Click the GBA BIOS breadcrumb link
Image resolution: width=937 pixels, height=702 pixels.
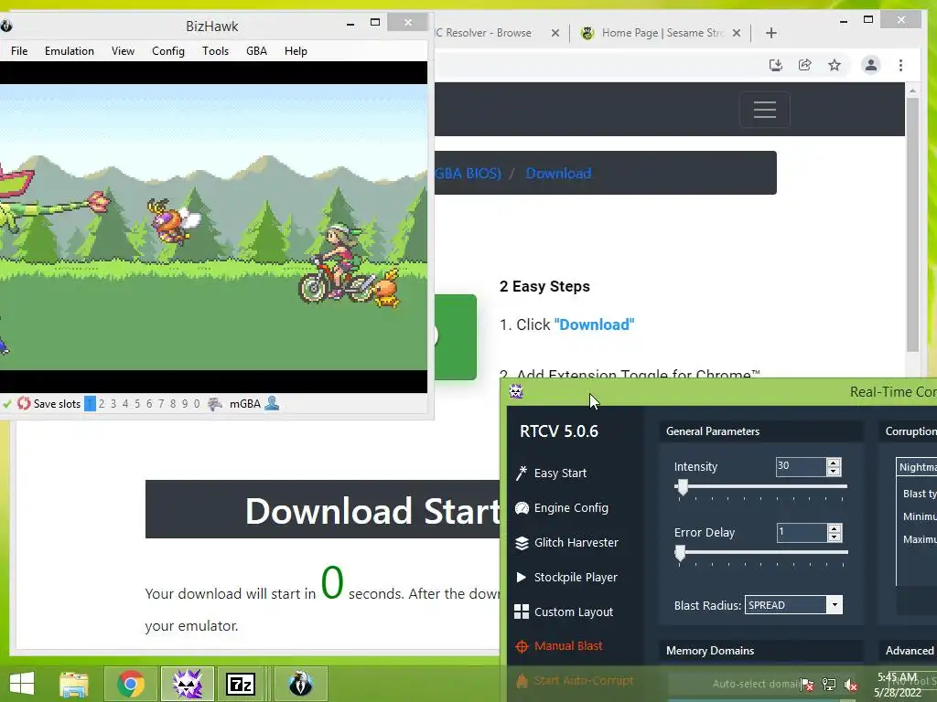(x=468, y=174)
